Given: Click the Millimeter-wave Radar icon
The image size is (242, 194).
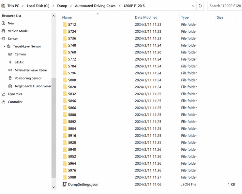Looking at the screenshot, I should pos(10,70).
